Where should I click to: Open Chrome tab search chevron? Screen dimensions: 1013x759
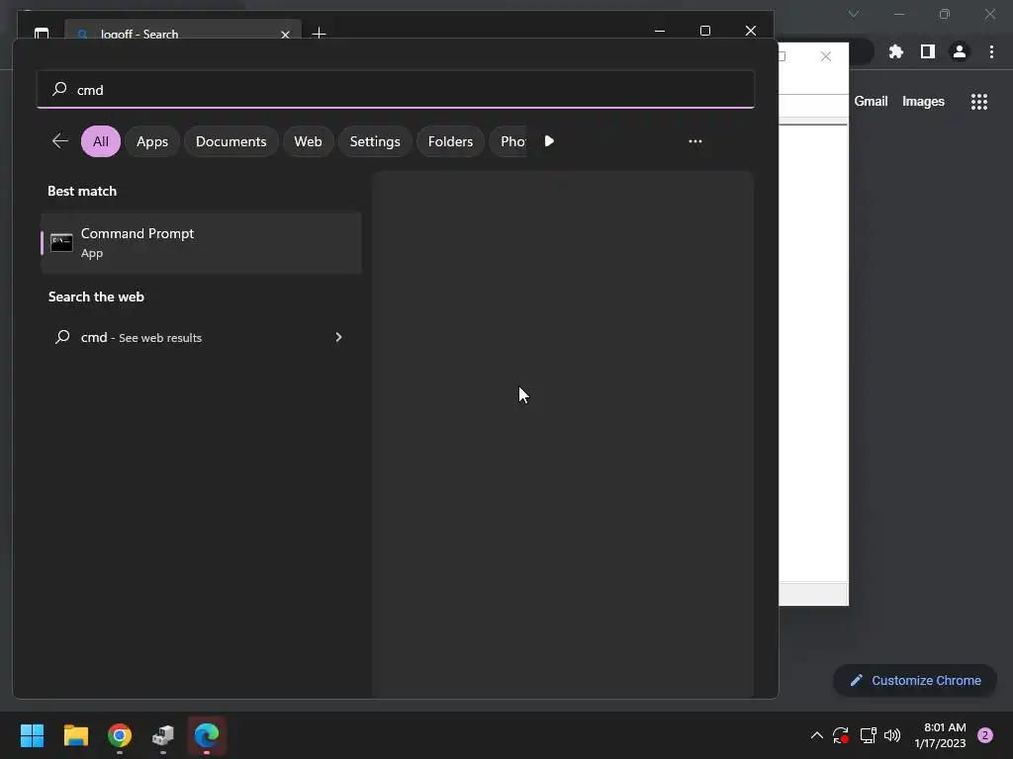(x=854, y=14)
